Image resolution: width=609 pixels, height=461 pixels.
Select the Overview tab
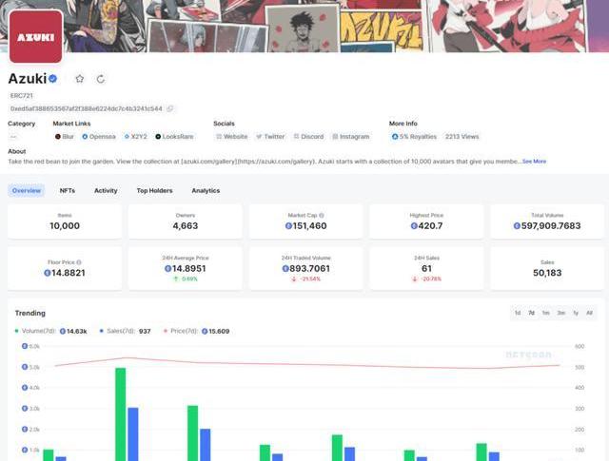click(27, 190)
